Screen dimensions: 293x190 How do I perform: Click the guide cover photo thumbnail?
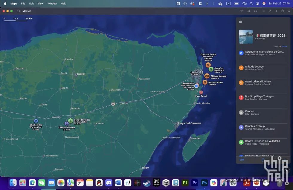(246, 37)
